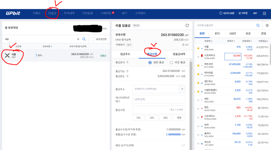271x150 pixels.
Task: Click the UPbit logo
Action: [x=13, y=13]
